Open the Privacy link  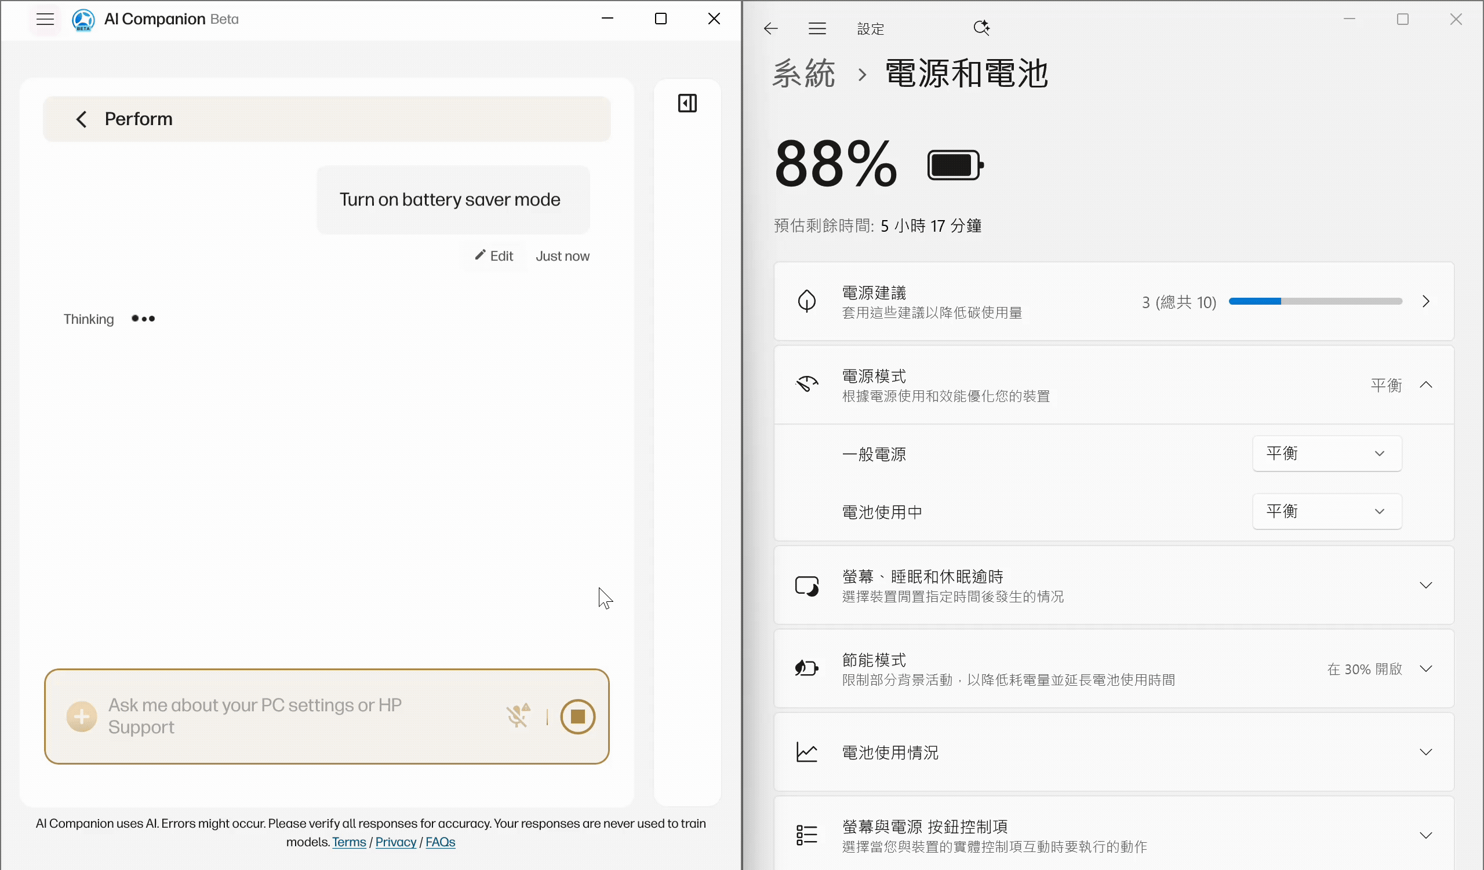point(395,842)
